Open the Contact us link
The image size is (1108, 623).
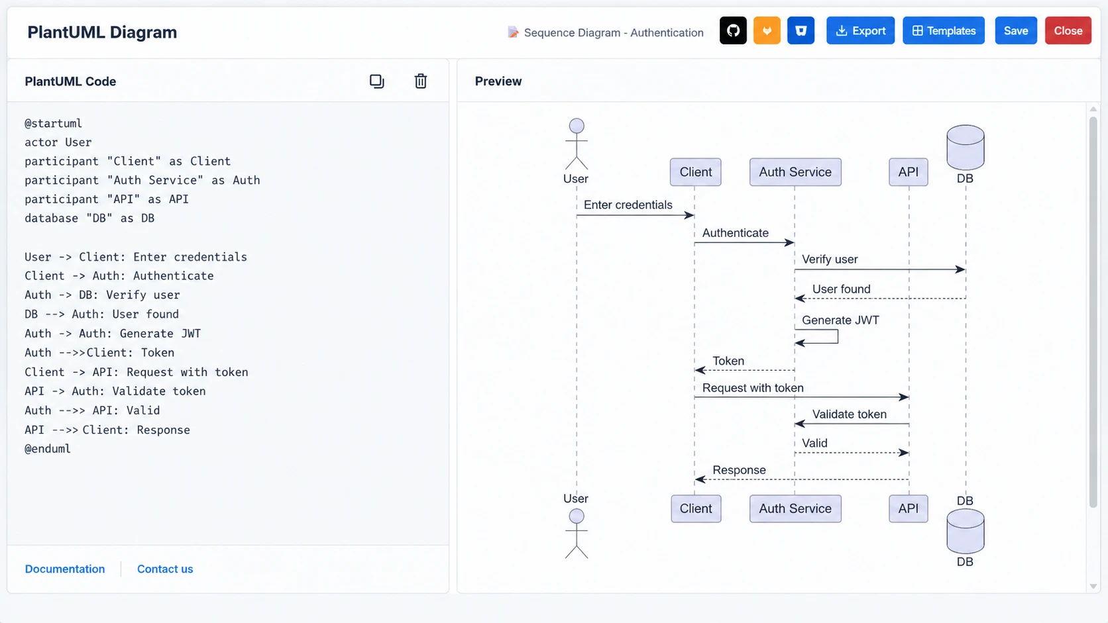coord(165,569)
